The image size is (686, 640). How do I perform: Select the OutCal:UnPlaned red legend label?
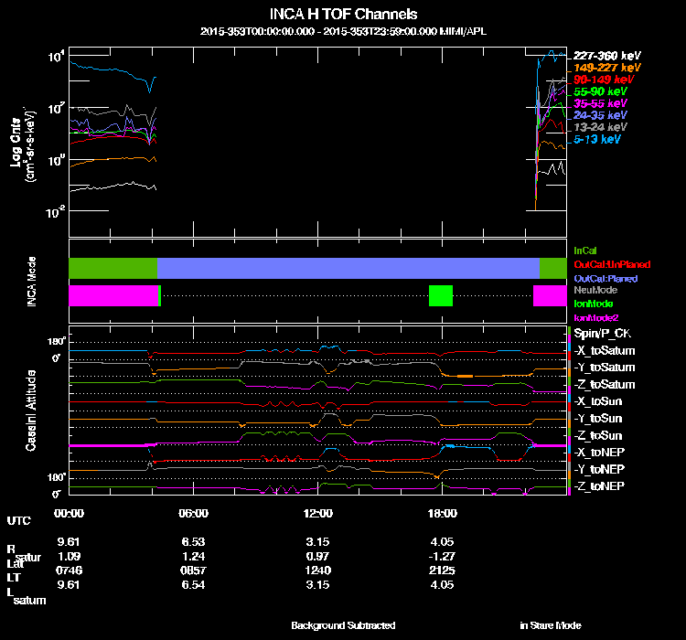[x=612, y=264]
